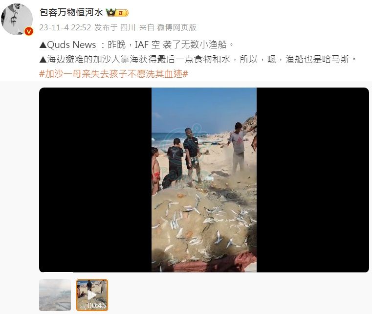Image resolution: width=372 pixels, height=314 pixels.
Task: Click the orange verified V badge
Action: pyautogui.click(x=29, y=31)
